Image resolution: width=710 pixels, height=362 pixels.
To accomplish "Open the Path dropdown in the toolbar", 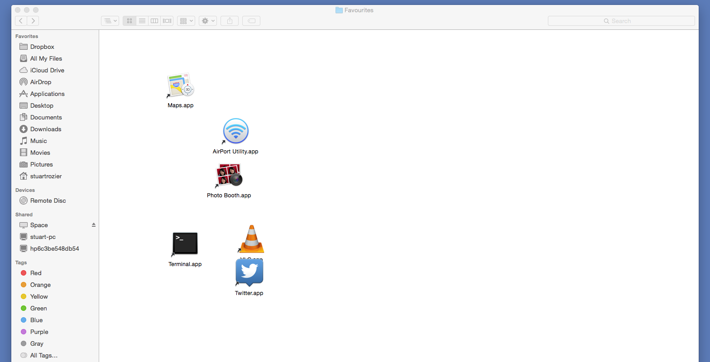I will click(110, 21).
